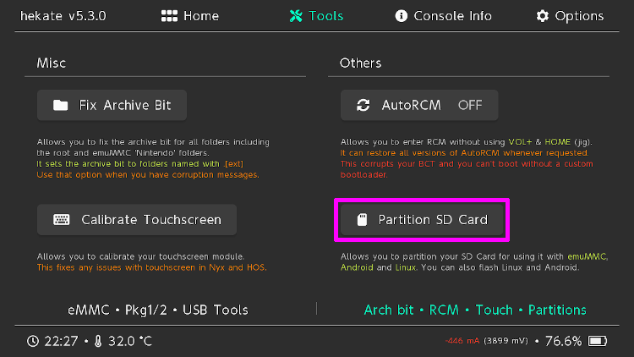Toggle AutoRCM OFF state

pos(469,106)
